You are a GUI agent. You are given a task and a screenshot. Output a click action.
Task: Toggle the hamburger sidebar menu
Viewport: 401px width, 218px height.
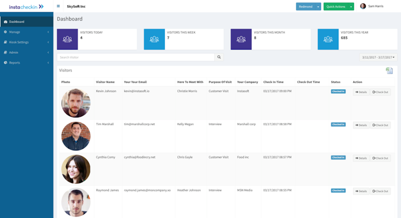coord(58,6)
